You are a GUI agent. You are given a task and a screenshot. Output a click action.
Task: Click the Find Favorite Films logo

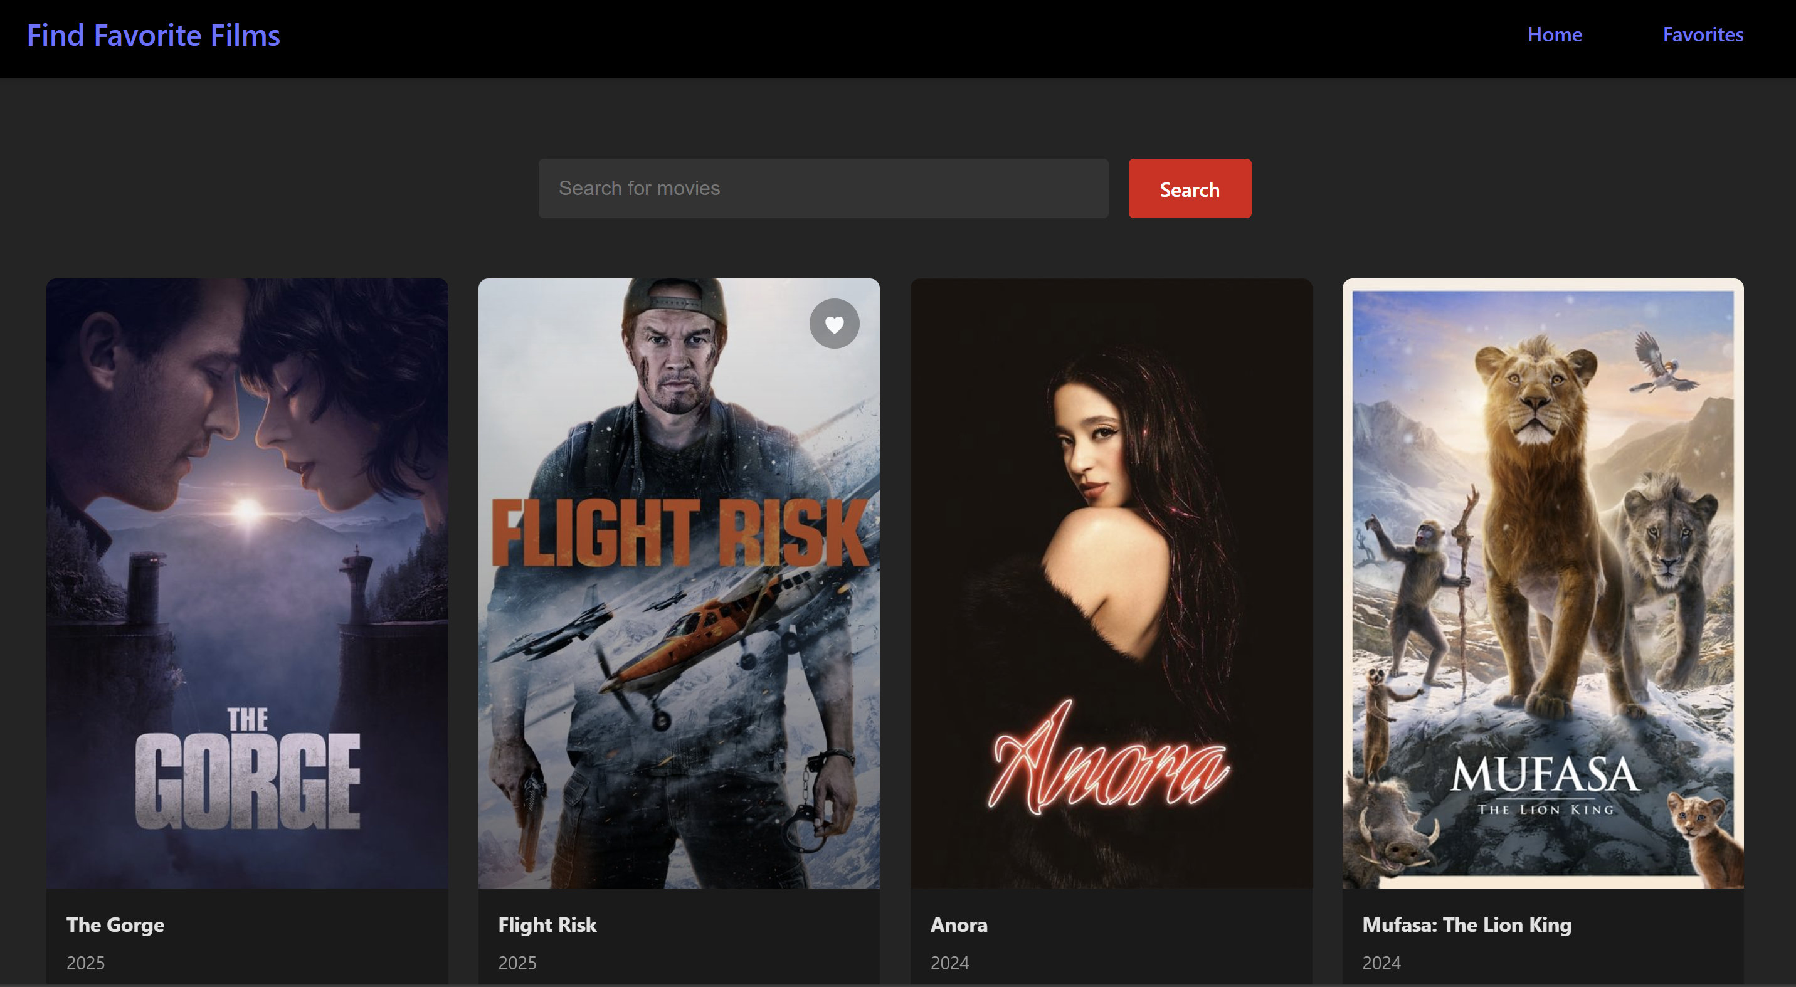(154, 36)
